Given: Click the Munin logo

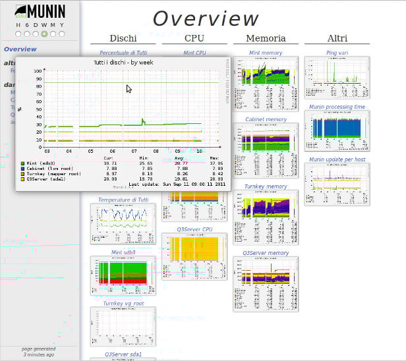Looking at the screenshot, I should [40, 12].
